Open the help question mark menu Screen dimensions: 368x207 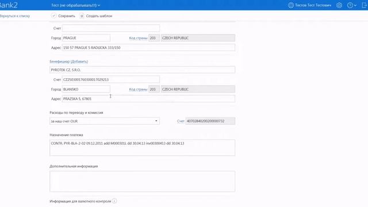[x=351, y=5]
